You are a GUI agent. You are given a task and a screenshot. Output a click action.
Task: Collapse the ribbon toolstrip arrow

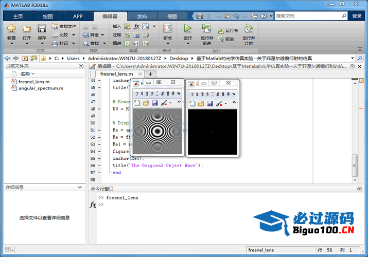coord(360,49)
